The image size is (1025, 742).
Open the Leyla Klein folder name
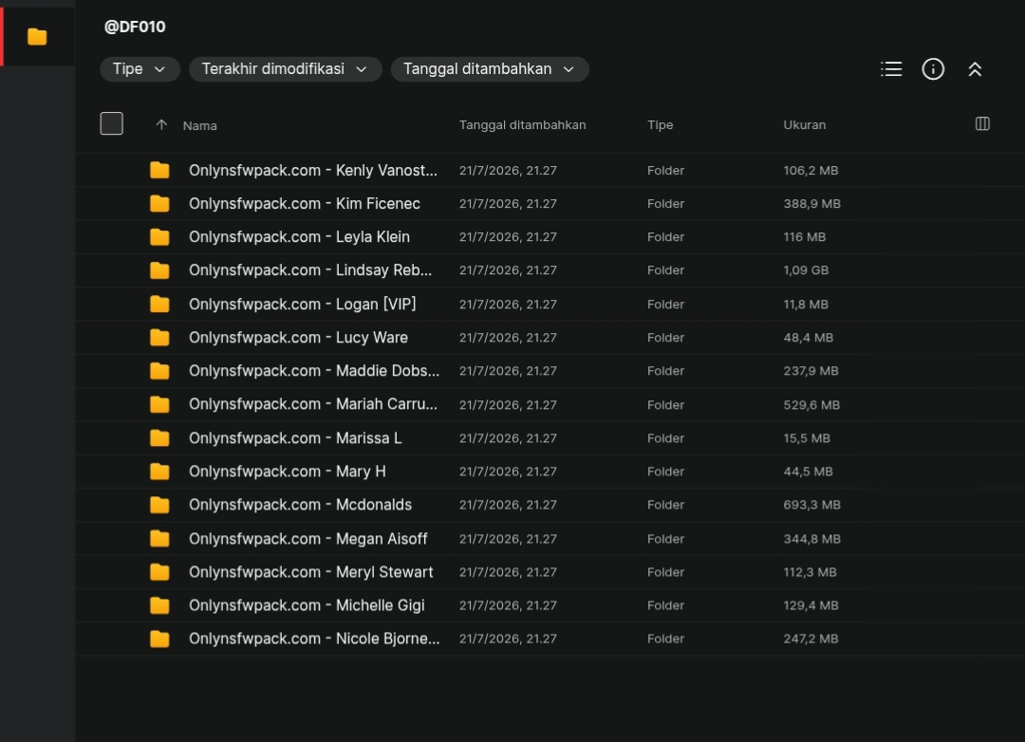pyautogui.click(x=299, y=237)
